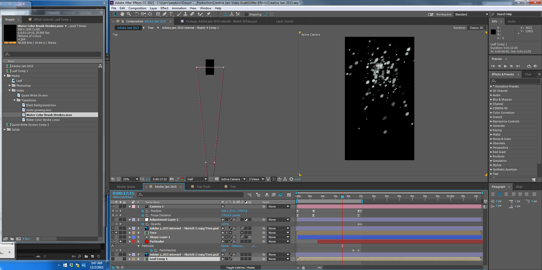Click Reset Exposure aperture icon
The height and width of the screenshot is (270, 542).
click(x=291, y=179)
